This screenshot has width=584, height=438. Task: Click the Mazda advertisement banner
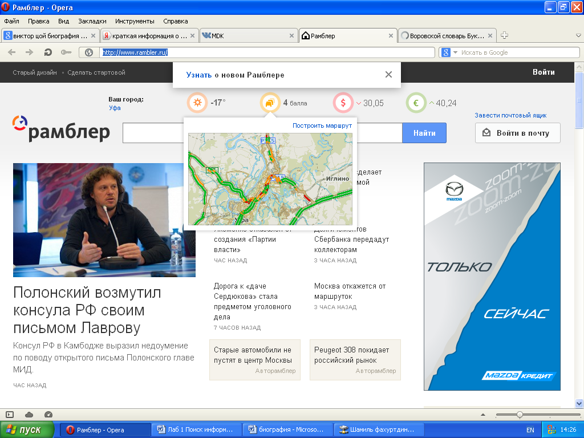[492, 277]
